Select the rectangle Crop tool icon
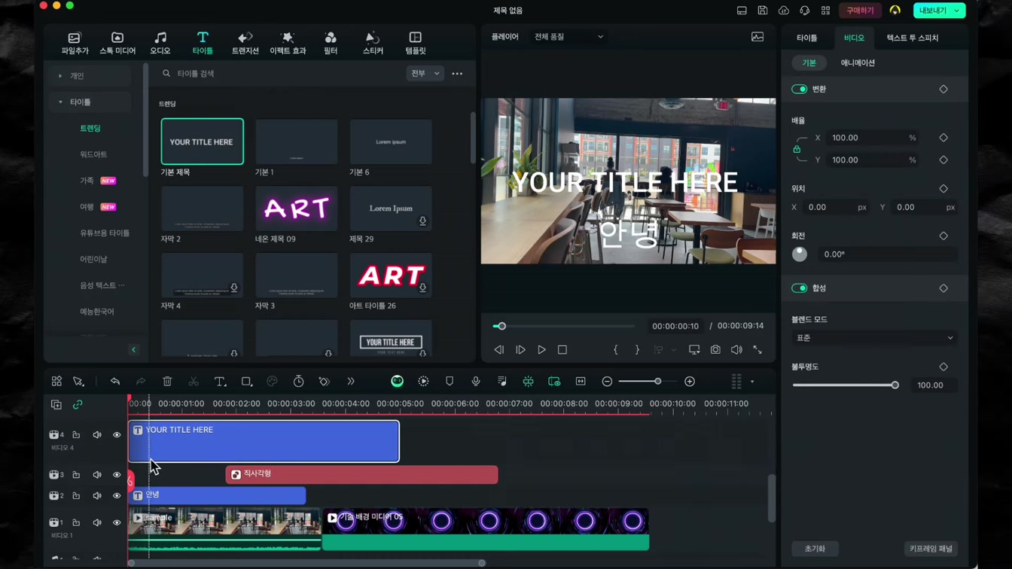1012x569 pixels. (x=246, y=382)
